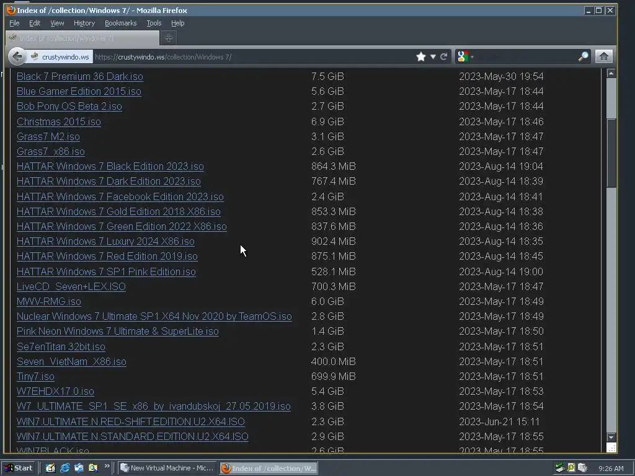Open the Google search engine selector
Screen dimensions: 635x476
click(465, 56)
